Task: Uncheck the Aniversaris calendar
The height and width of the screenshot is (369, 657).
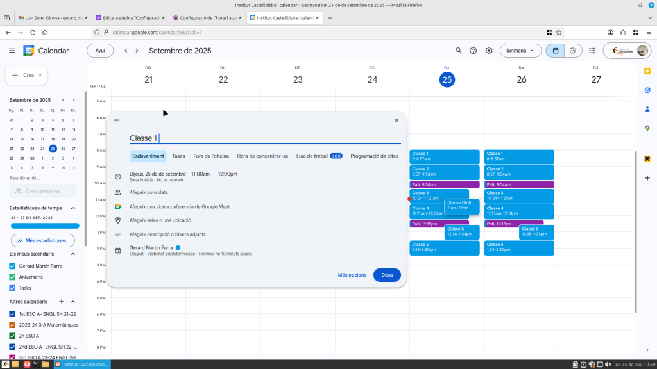Action: coord(13,277)
